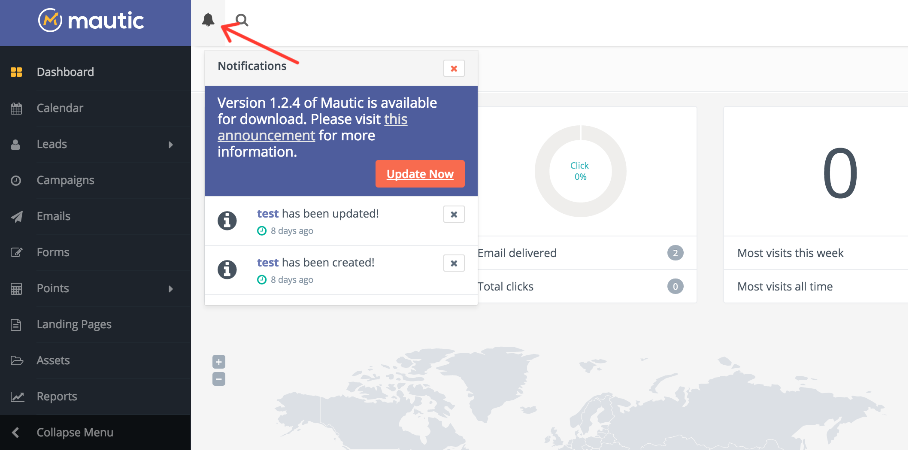Zoom in on the map with plus
Viewport: 909px width, 451px height.
(x=219, y=362)
